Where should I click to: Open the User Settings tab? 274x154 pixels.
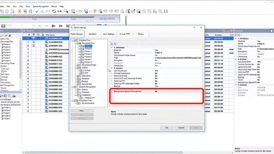pos(108,34)
